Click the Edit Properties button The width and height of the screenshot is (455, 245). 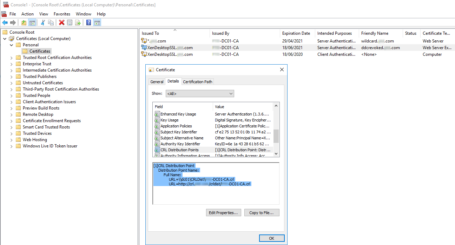223,212
